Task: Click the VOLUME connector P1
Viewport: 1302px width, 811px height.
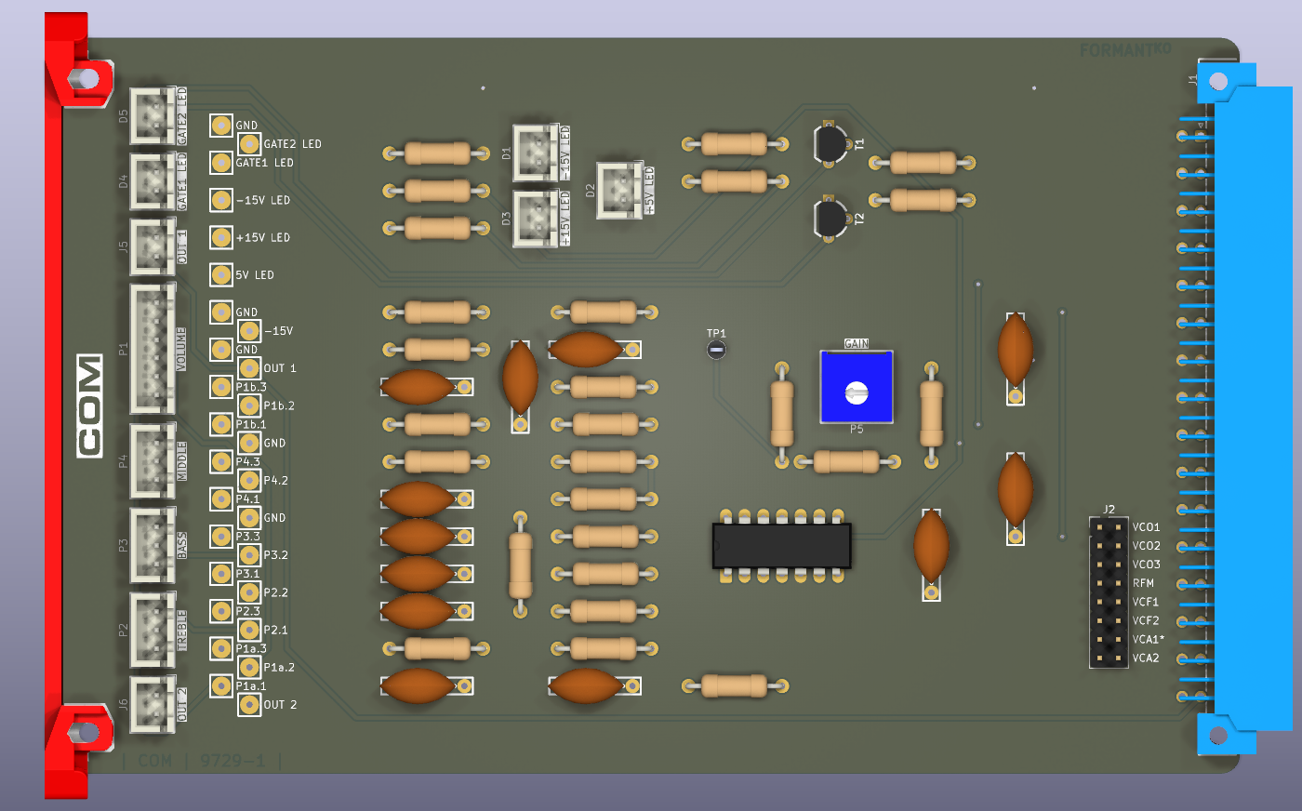Action: [x=153, y=349]
